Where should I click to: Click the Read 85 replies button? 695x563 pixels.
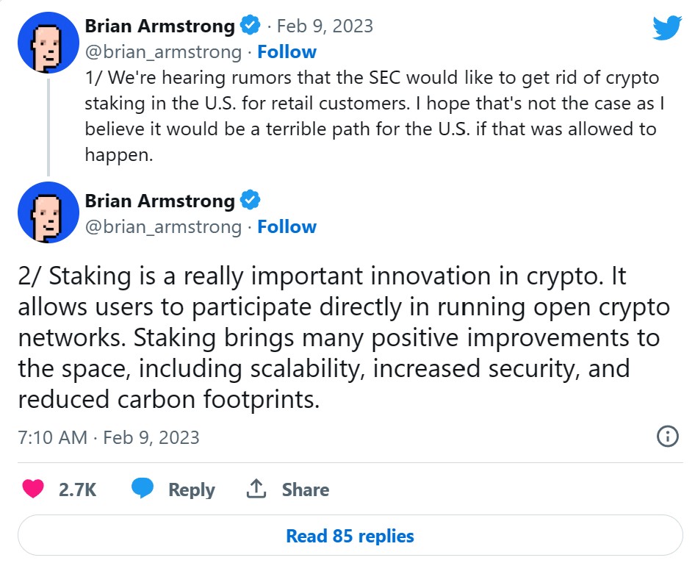[350, 536]
